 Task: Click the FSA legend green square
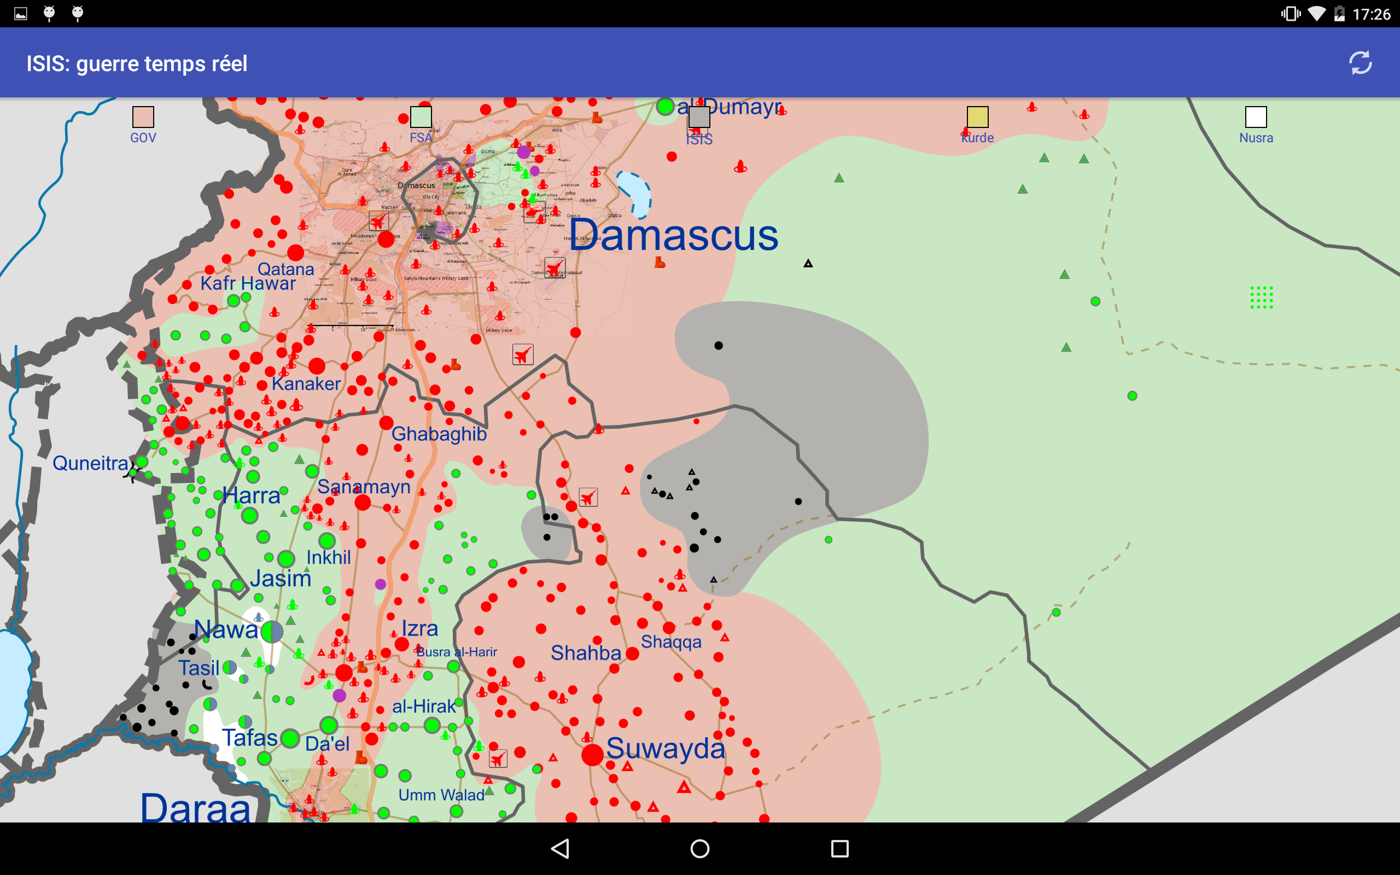pos(421,117)
